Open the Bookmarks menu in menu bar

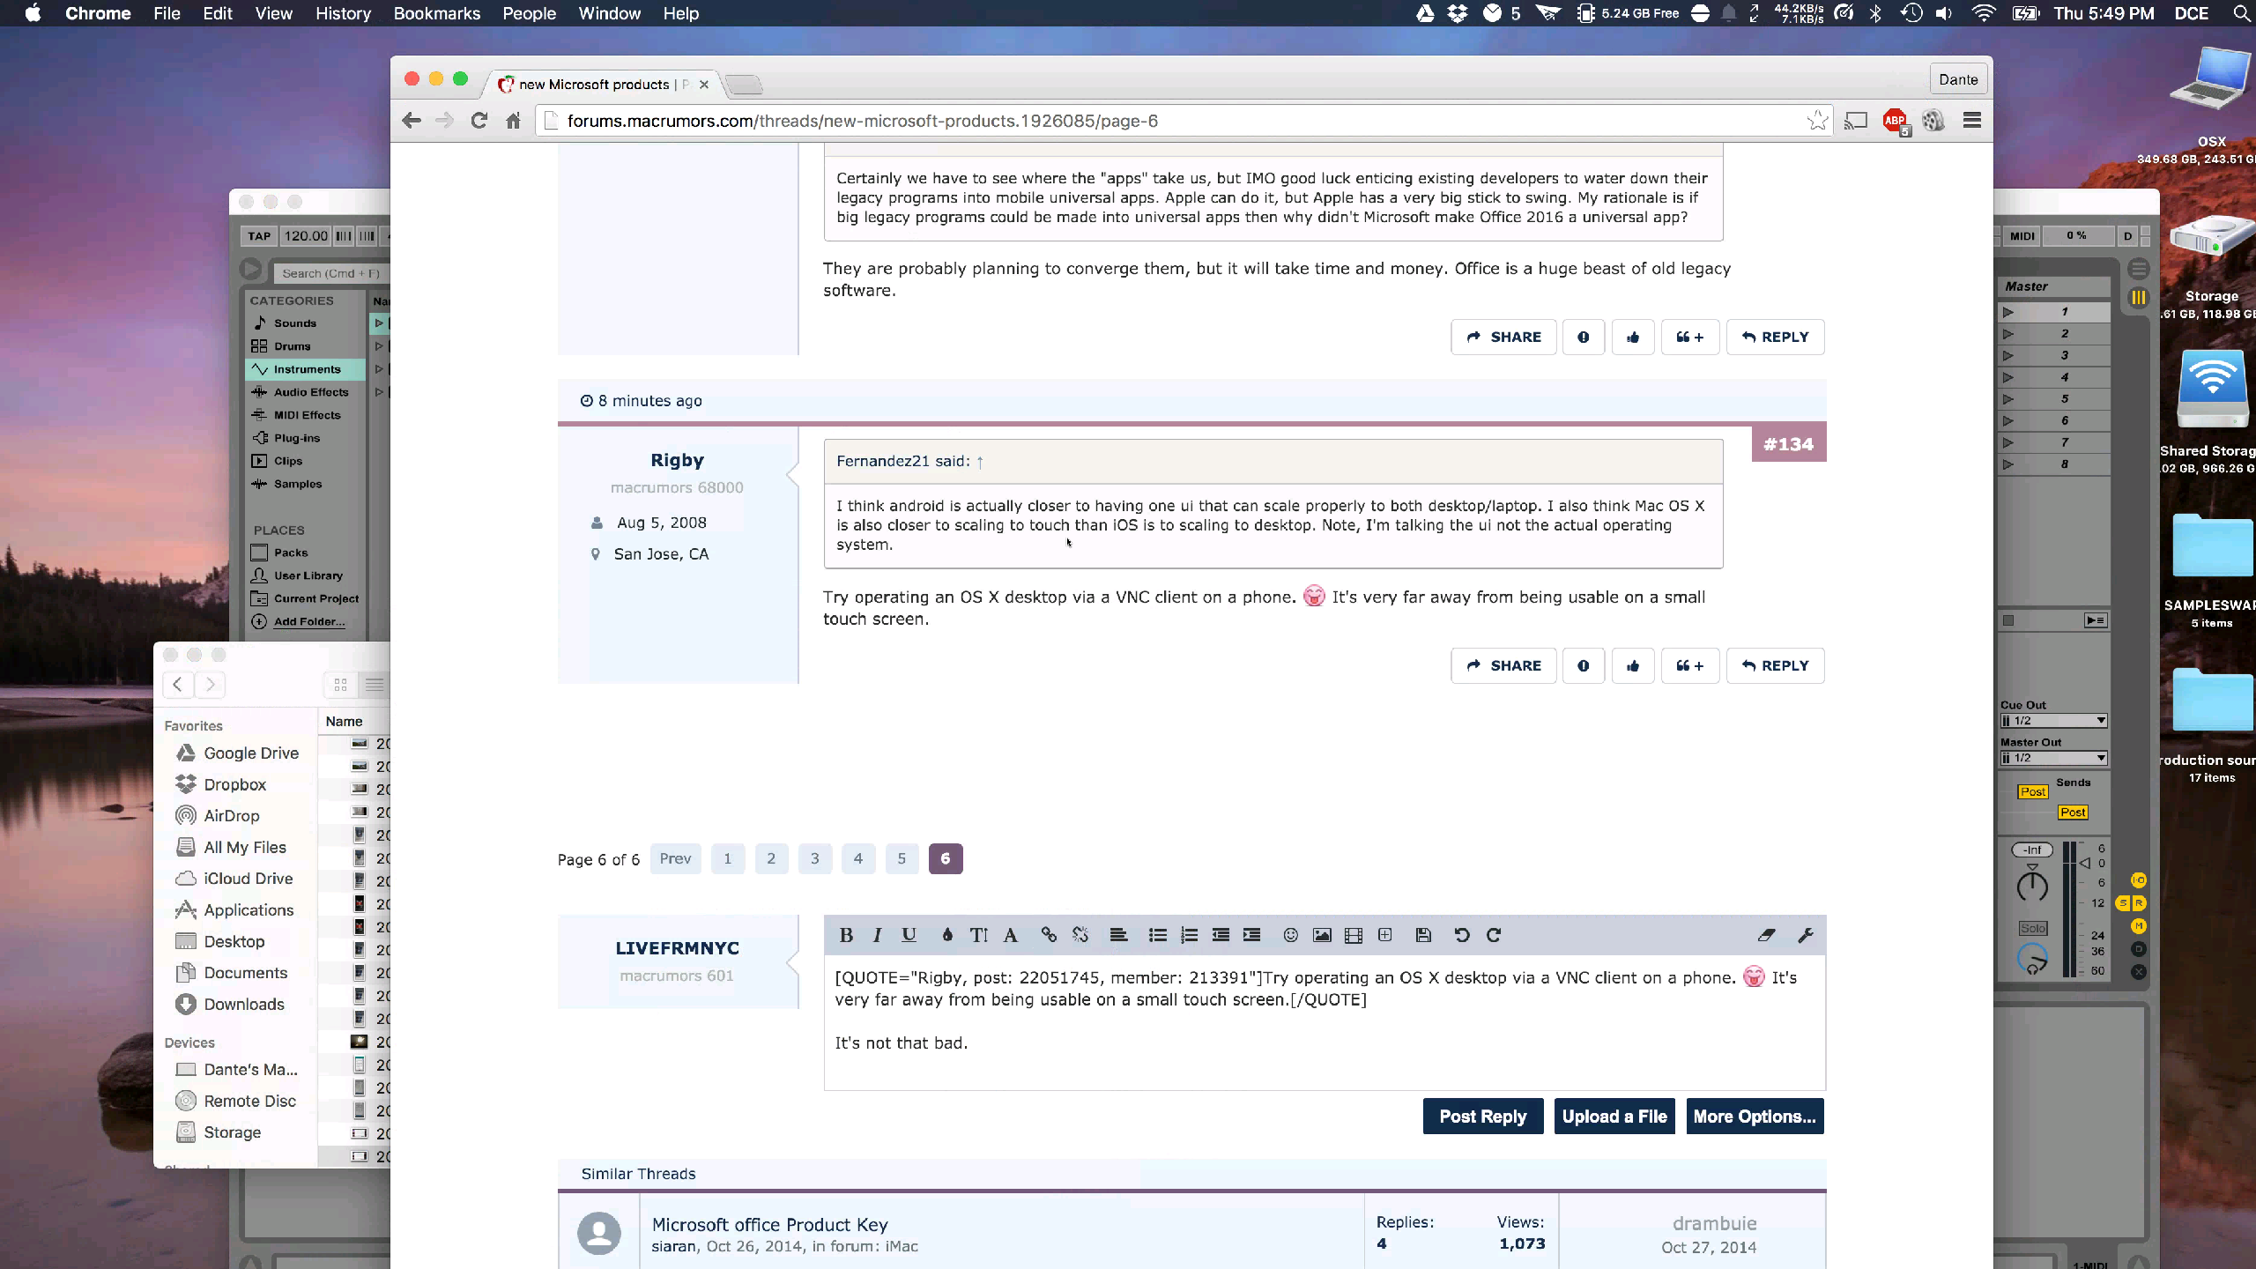click(437, 13)
